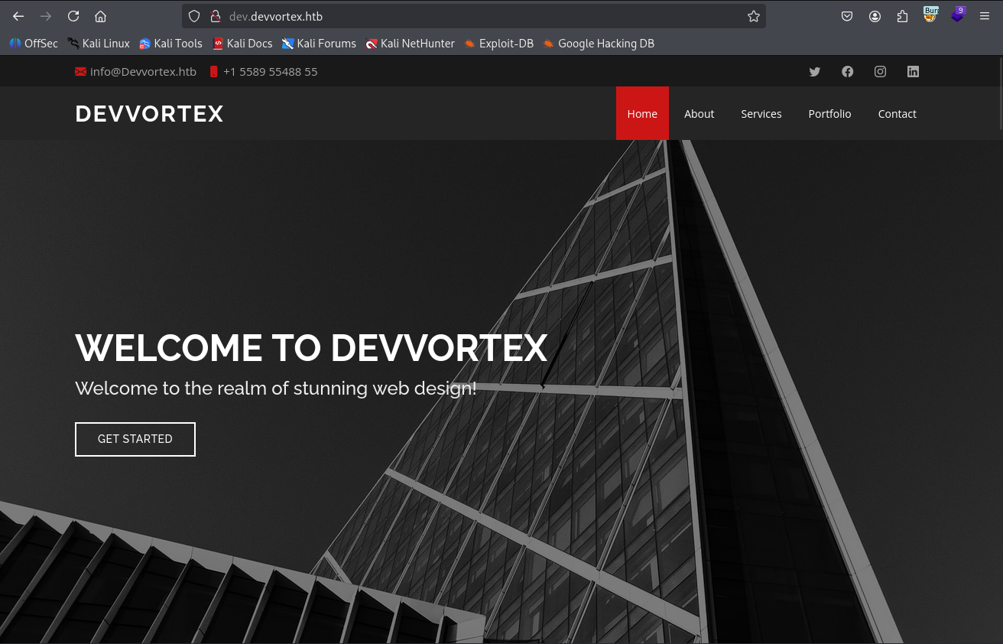Reload the page with the refresh icon
The height and width of the screenshot is (644, 1003).
[x=73, y=16]
